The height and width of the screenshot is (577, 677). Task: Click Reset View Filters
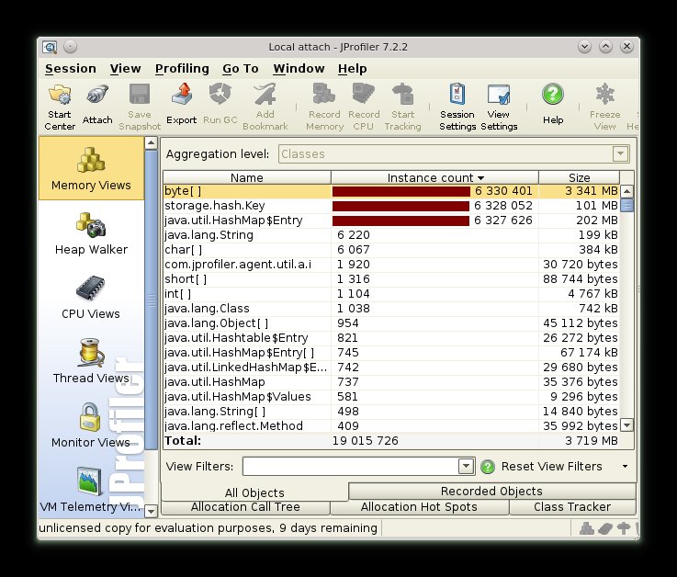pyautogui.click(x=551, y=467)
